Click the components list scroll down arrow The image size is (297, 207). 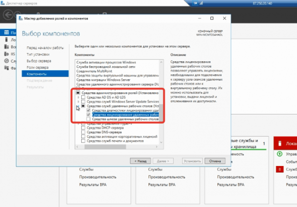(x=161, y=142)
